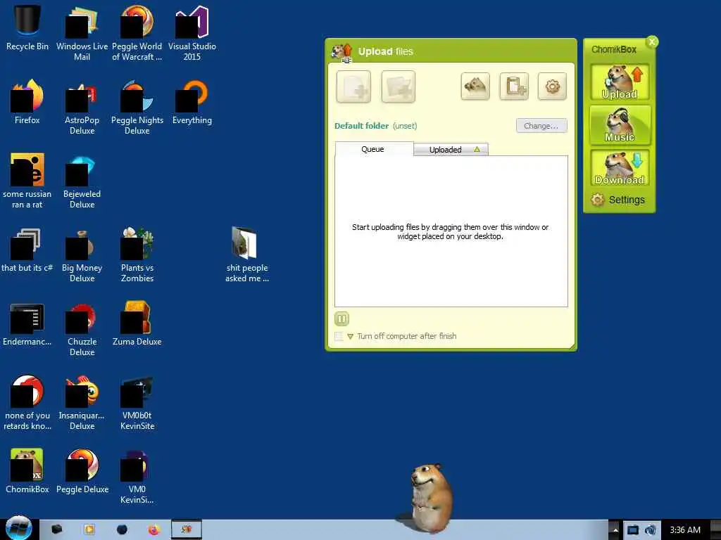Open Settings in ChomikBox widget
721x540 pixels.
pos(618,200)
